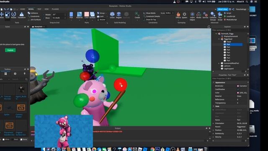Click the Run Script tool
This screenshot has width=268, height=151.
[220, 16]
